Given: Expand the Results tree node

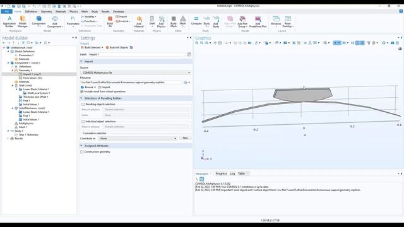Looking at the screenshot, I should click(8, 139).
